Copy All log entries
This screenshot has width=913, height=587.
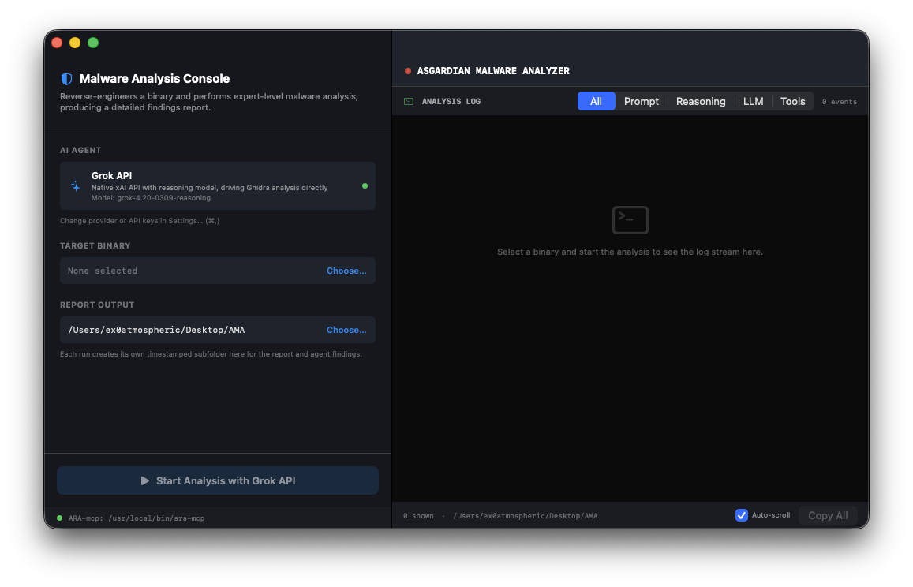tap(828, 515)
